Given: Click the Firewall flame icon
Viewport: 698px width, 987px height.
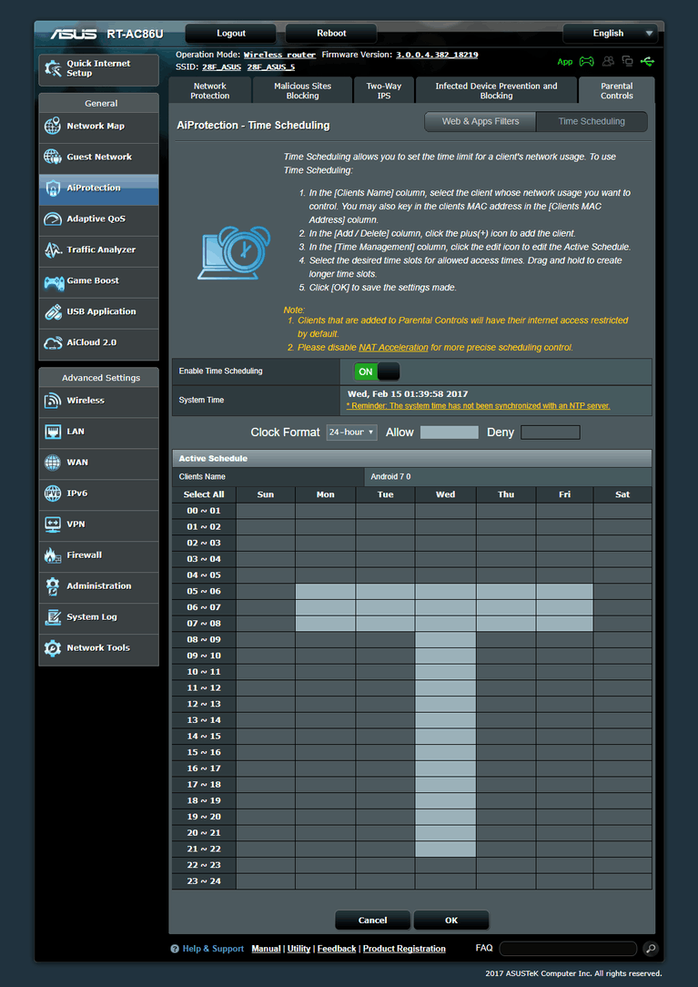Looking at the screenshot, I should (x=53, y=555).
